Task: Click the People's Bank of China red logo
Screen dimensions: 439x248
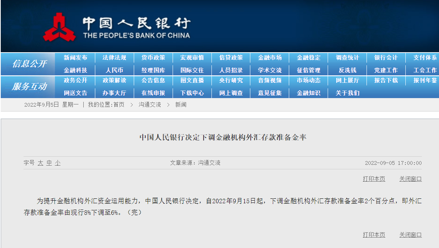Action: coord(59,27)
